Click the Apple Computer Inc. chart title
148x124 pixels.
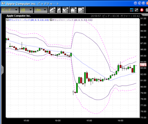coord(18,16)
